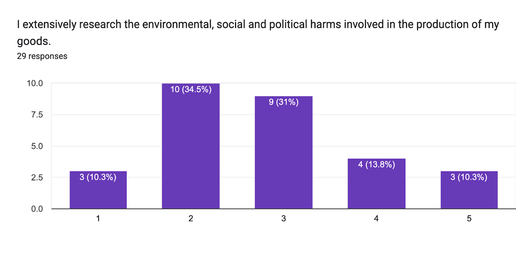Click the 0.0 y-axis tick label
The width and height of the screenshot is (516, 261).
click(37, 209)
